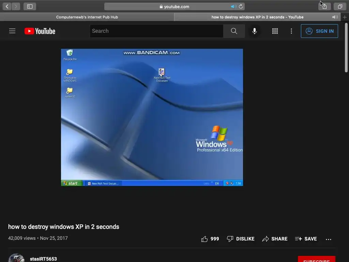Click Safari's forward navigation arrow
Viewport: 349px width, 262px height.
[x=16, y=6]
